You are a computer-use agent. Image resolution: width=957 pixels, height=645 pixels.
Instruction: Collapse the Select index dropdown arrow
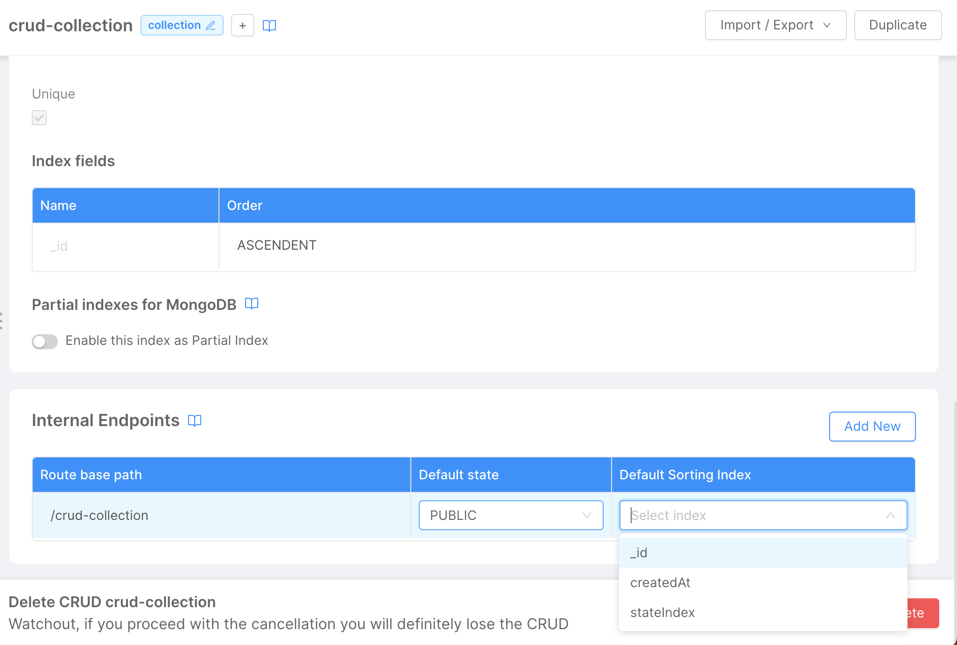click(890, 515)
